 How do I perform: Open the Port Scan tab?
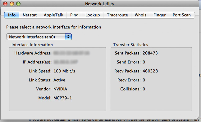(182, 15)
